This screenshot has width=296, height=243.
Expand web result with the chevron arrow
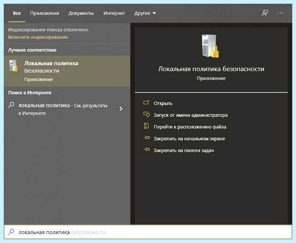[121, 108]
